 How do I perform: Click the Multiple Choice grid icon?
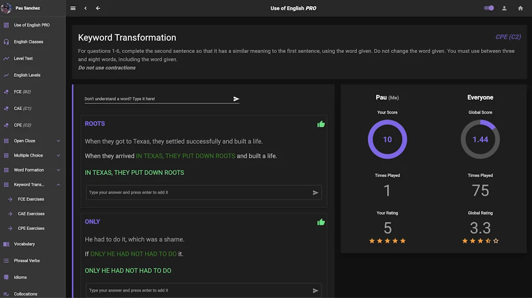coord(6,155)
